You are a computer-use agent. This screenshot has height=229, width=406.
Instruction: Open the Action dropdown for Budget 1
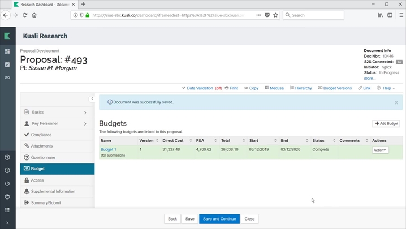click(x=380, y=150)
